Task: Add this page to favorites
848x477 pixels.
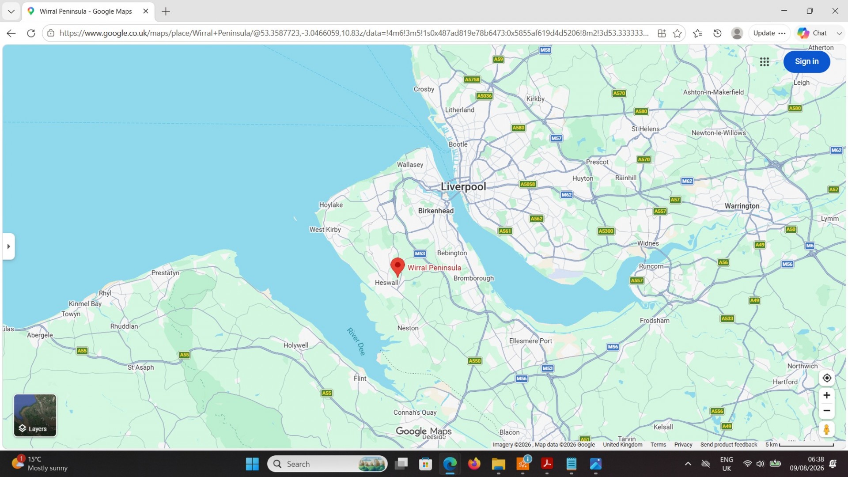Action: [x=677, y=33]
